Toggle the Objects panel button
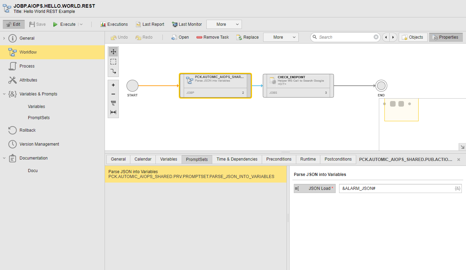The height and width of the screenshot is (270, 466). pyautogui.click(x=413, y=37)
